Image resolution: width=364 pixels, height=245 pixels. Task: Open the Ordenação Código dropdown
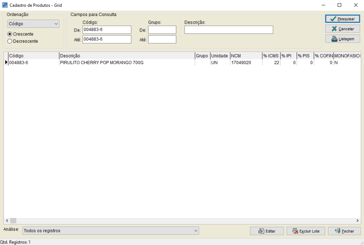click(x=34, y=24)
